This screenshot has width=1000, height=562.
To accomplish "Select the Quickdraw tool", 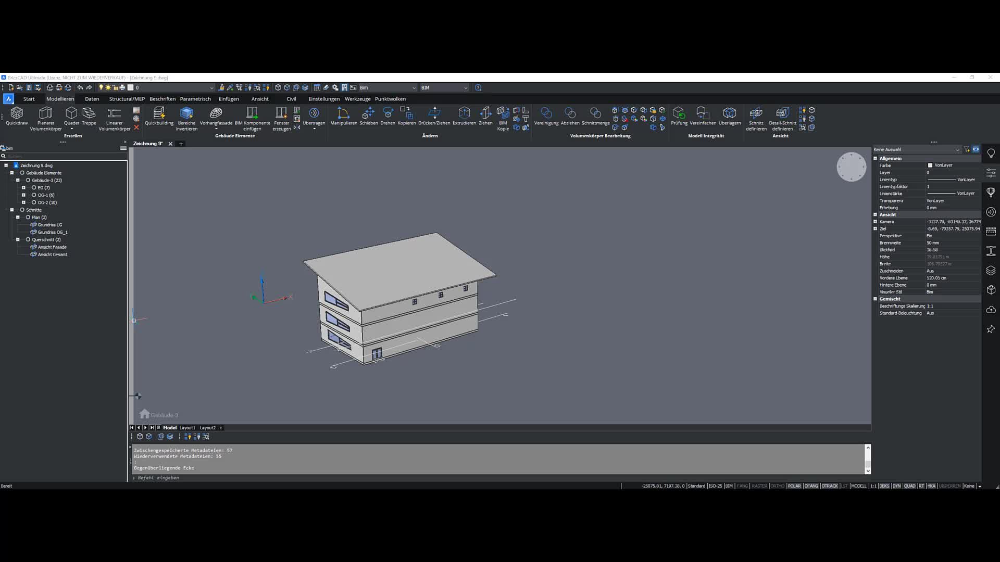I will coord(17,117).
